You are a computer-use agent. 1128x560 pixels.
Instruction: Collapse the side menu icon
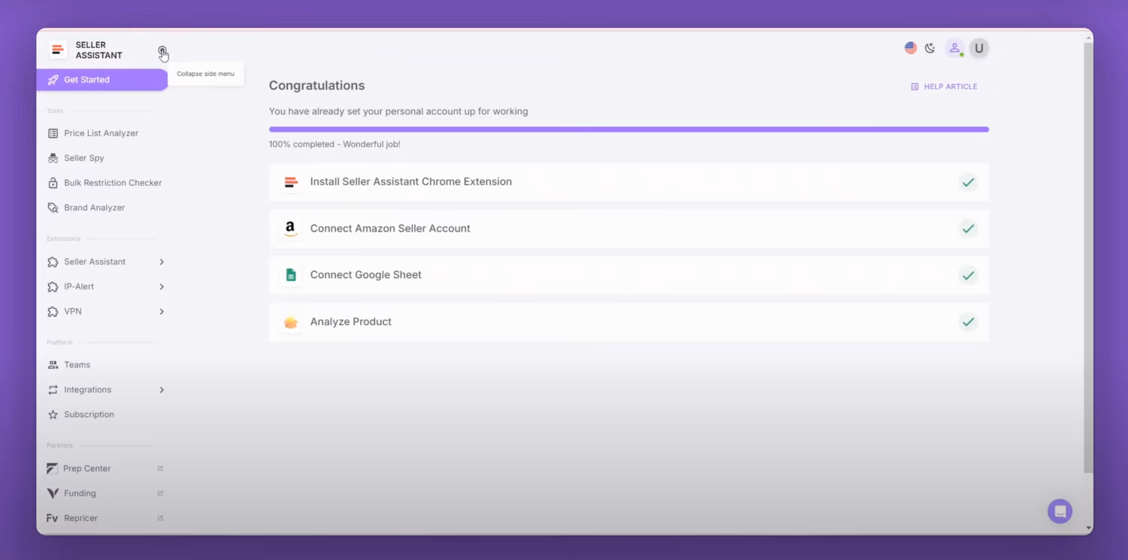click(x=162, y=51)
